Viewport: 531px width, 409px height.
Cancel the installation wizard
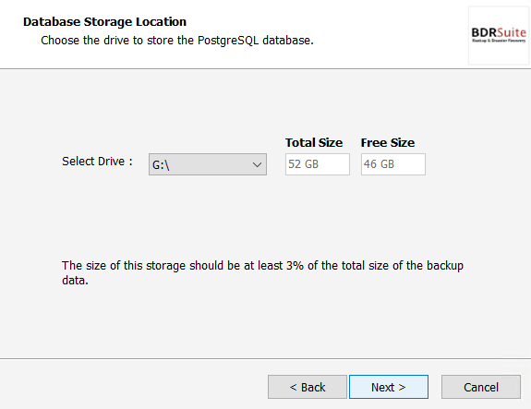(x=481, y=387)
